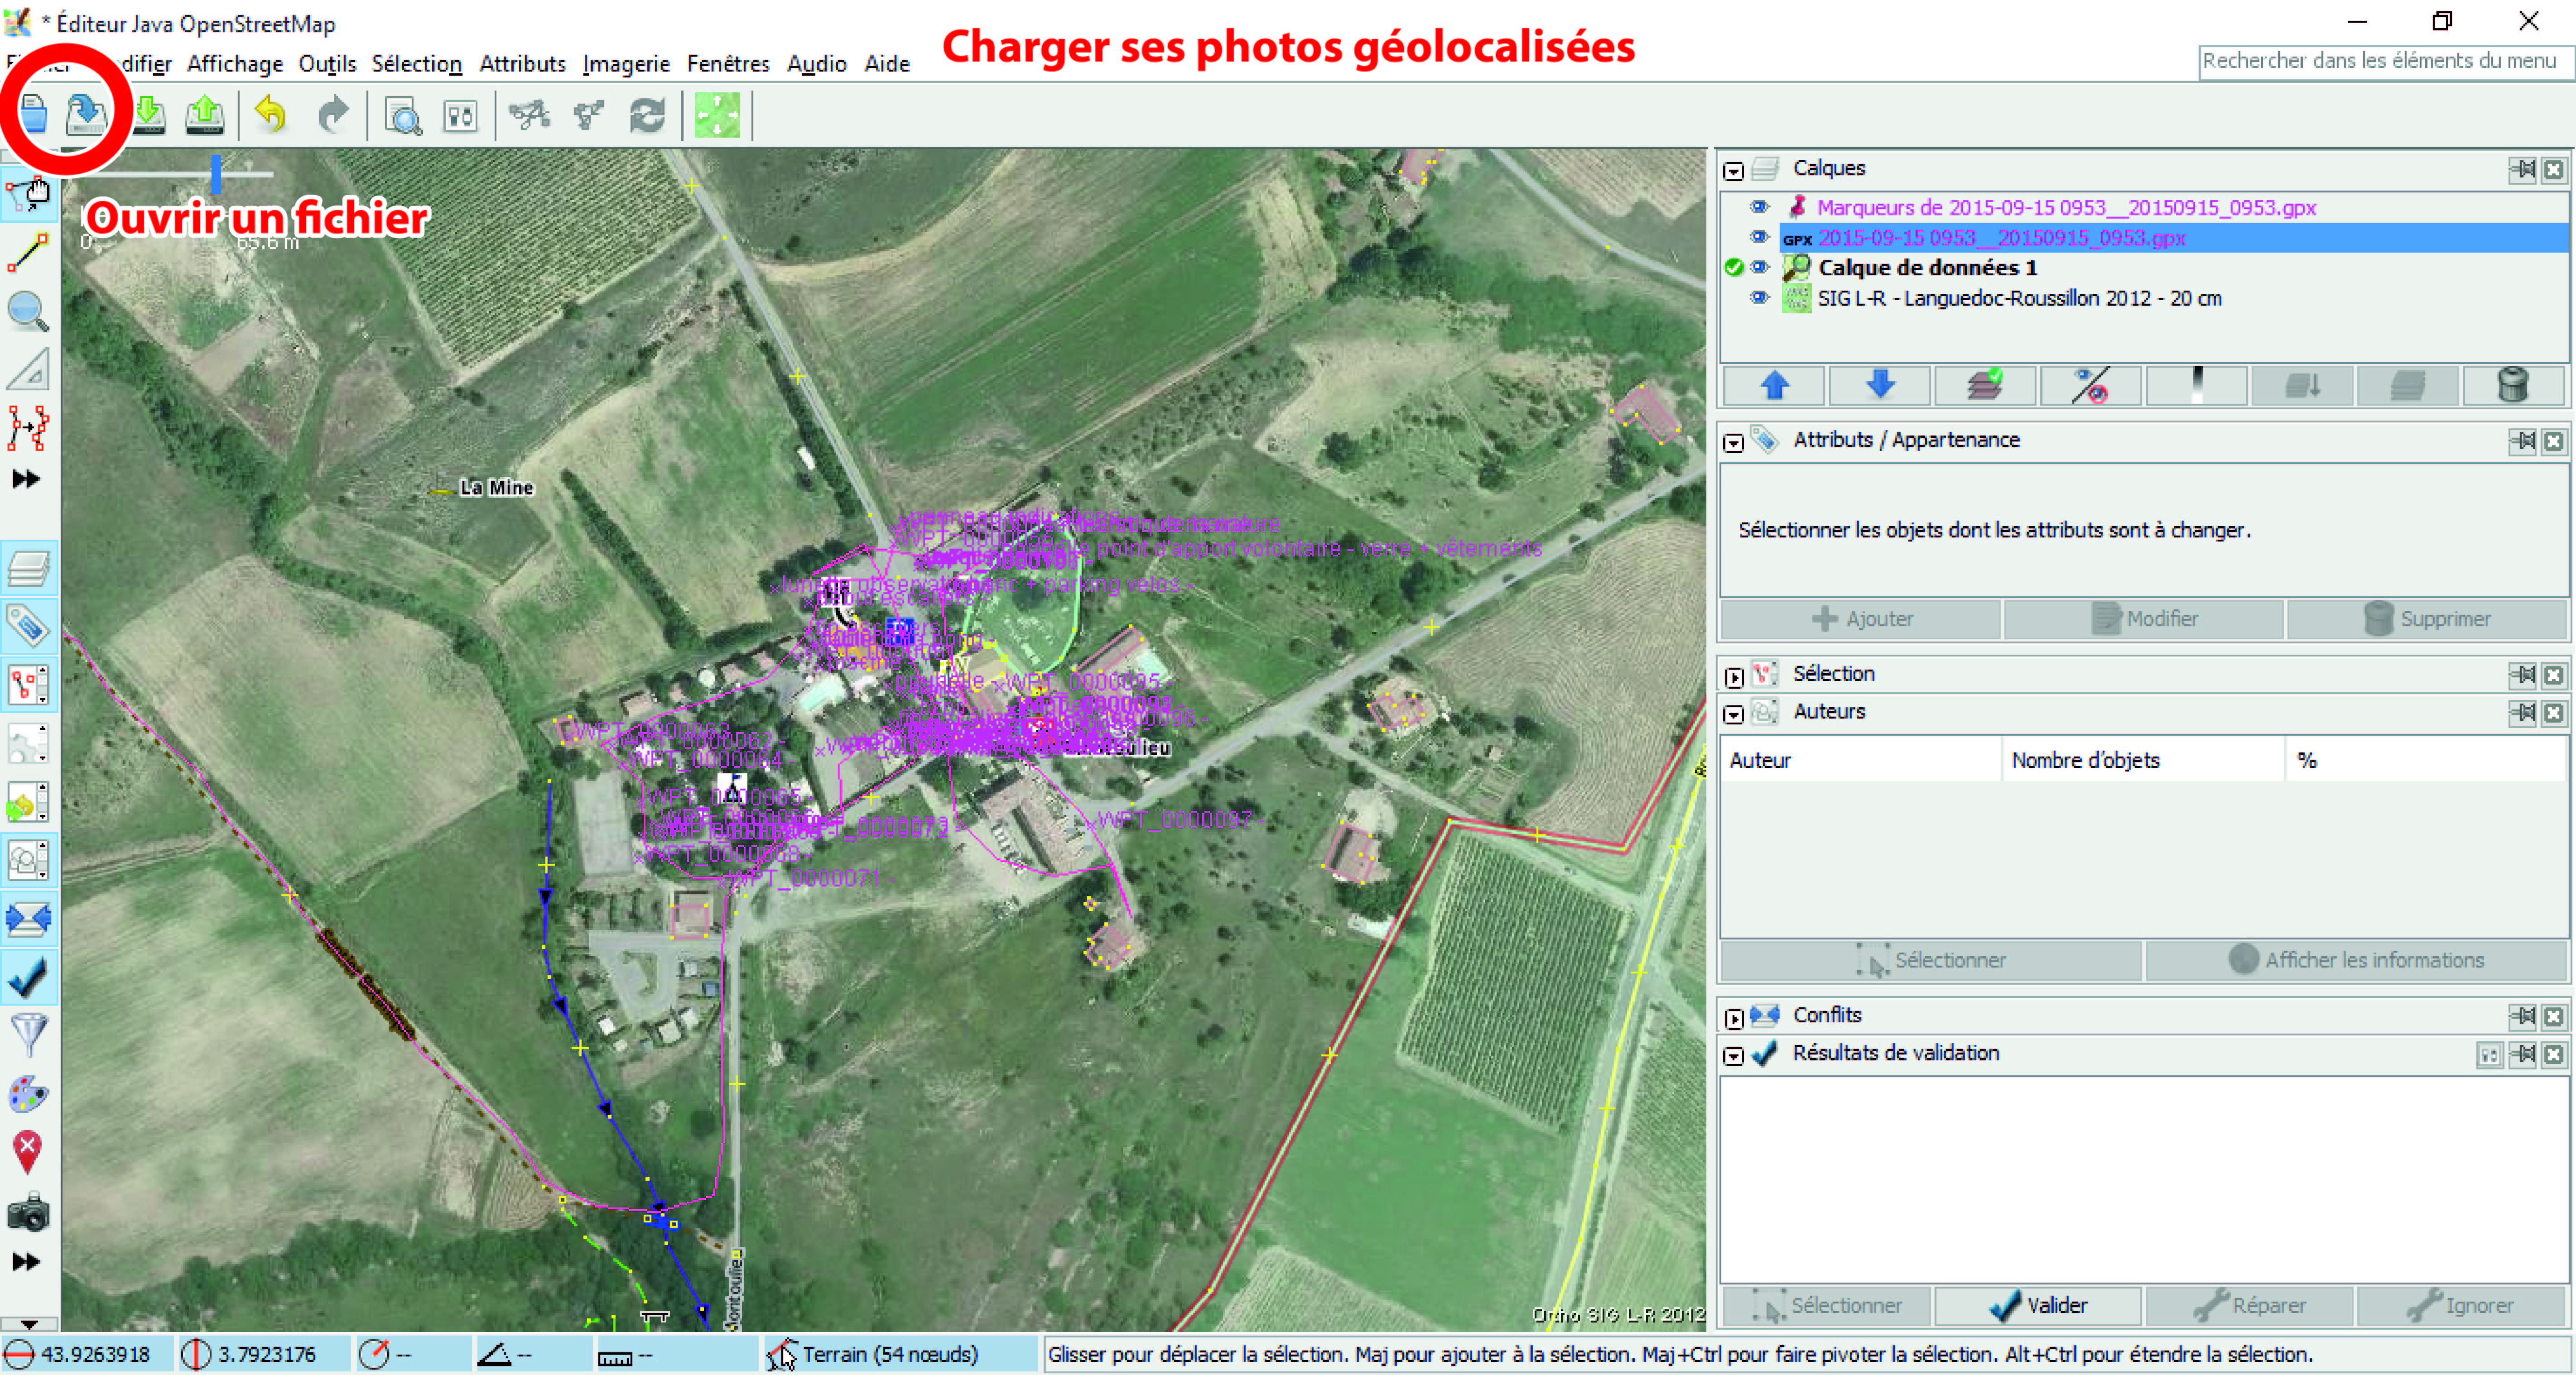Click the green imagery offset icon
Image resolution: width=2576 pixels, height=1375 pixels.
[717, 116]
